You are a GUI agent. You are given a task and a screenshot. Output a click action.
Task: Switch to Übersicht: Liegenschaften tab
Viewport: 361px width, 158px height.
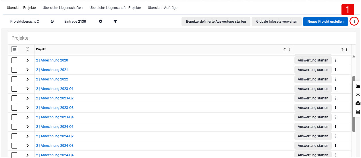click(x=63, y=8)
